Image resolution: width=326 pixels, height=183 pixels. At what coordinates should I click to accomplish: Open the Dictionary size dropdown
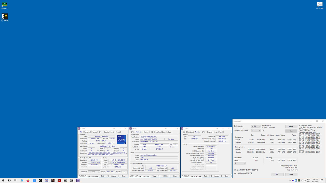(256, 126)
